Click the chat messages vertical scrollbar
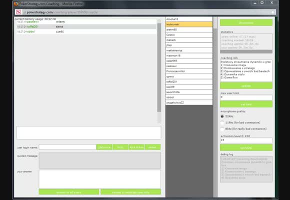290x200 pixels. [x=159, y=71]
